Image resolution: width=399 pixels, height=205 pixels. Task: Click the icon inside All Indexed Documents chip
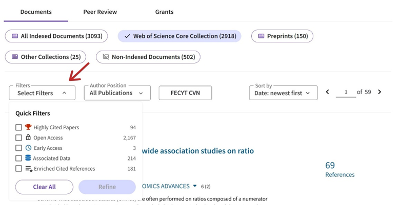point(15,36)
